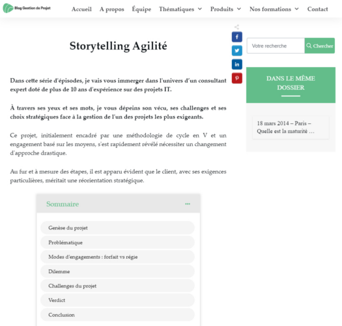The image size is (342, 326).
Task: Focus the Votre recherche search field
Action: click(276, 46)
